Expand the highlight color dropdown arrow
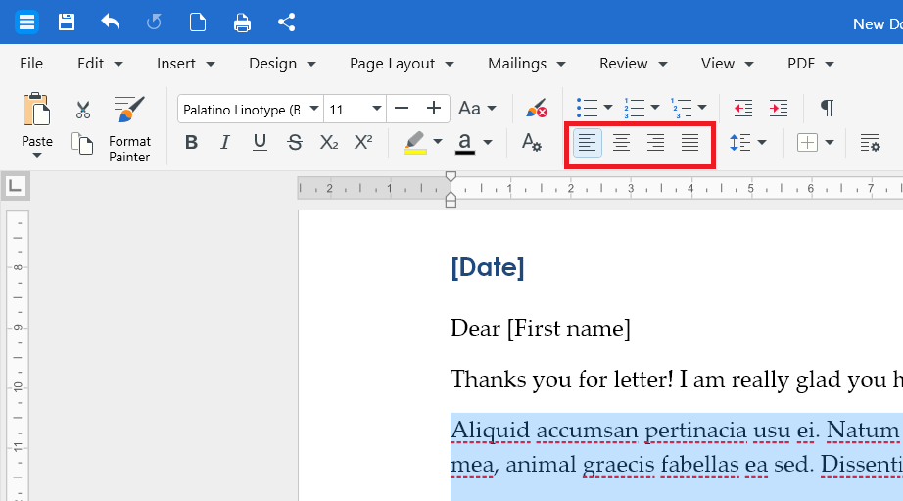903x501 pixels. point(438,142)
